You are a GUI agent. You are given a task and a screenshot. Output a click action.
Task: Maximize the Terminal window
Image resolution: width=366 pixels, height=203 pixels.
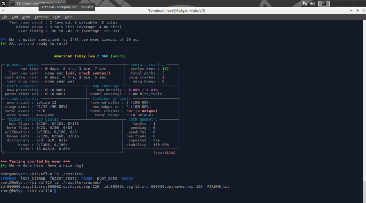pyautogui.click(x=357, y=11)
